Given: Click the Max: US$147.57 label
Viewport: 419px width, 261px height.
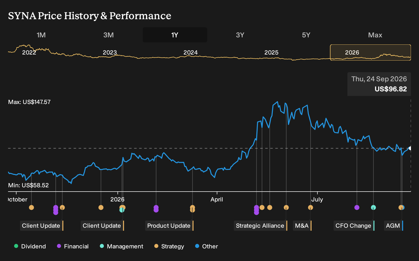Looking at the screenshot, I should pyautogui.click(x=29, y=102).
